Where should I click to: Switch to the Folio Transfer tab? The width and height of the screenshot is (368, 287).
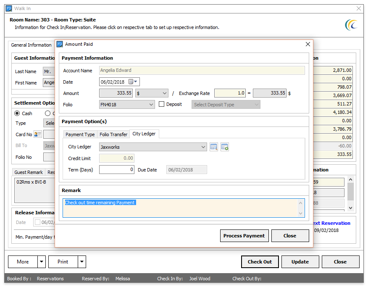click(113, 134)
